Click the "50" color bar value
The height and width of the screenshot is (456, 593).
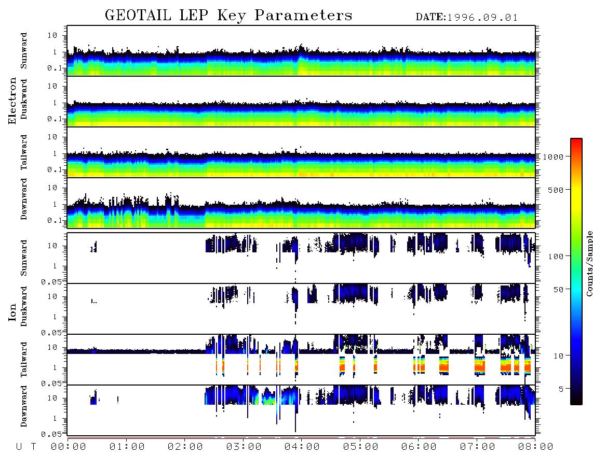tap(558, 290)
